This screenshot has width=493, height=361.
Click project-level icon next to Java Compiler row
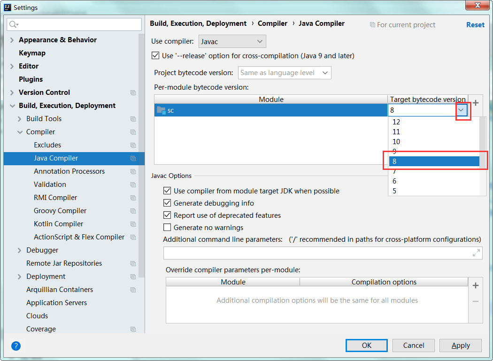pyautogui.click(x=133, y=159)
